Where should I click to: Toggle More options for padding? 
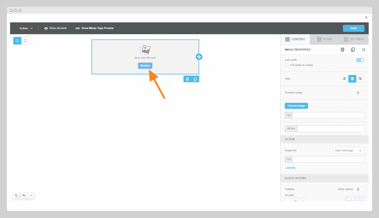(360, 189)
